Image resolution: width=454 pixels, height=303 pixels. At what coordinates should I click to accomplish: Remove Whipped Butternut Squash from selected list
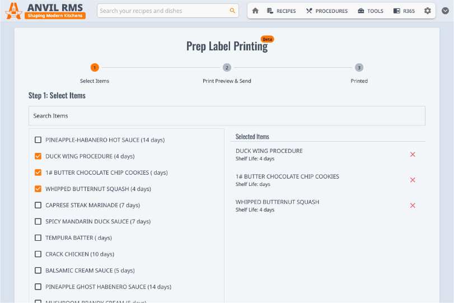pos(413,206)
